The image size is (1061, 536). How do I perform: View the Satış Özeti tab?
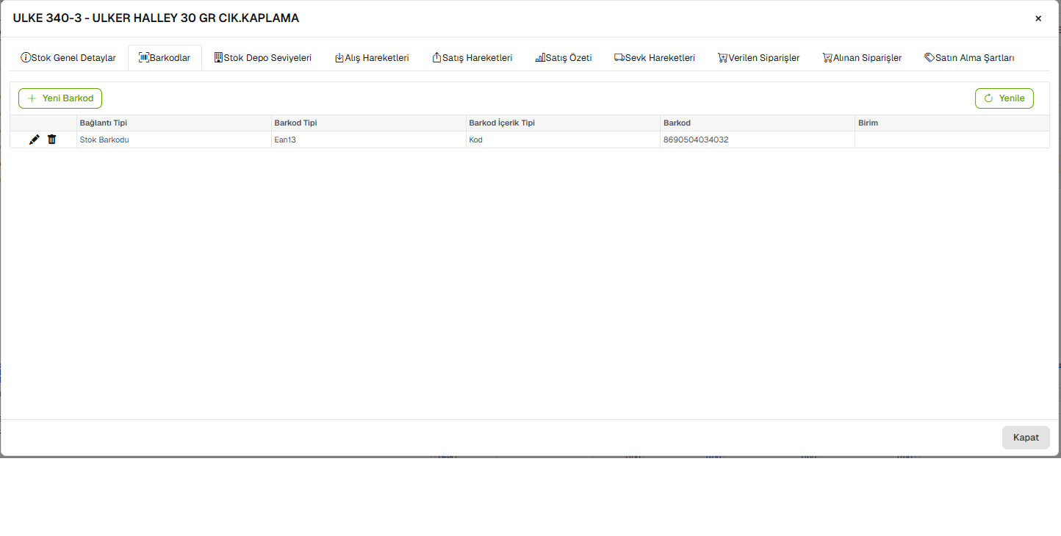(563, 58)
